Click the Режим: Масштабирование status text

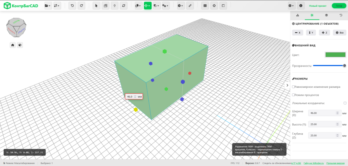19,163
